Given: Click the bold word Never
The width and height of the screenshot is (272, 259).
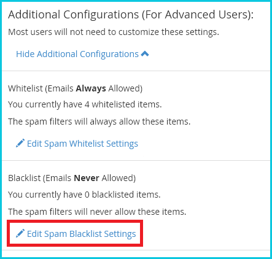Looking at the screenshot, I should pos(87,178).
